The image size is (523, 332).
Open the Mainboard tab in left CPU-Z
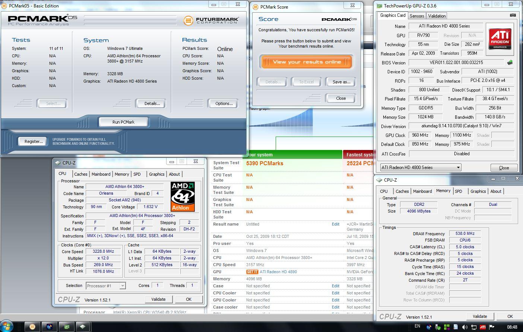click(101, 174)
